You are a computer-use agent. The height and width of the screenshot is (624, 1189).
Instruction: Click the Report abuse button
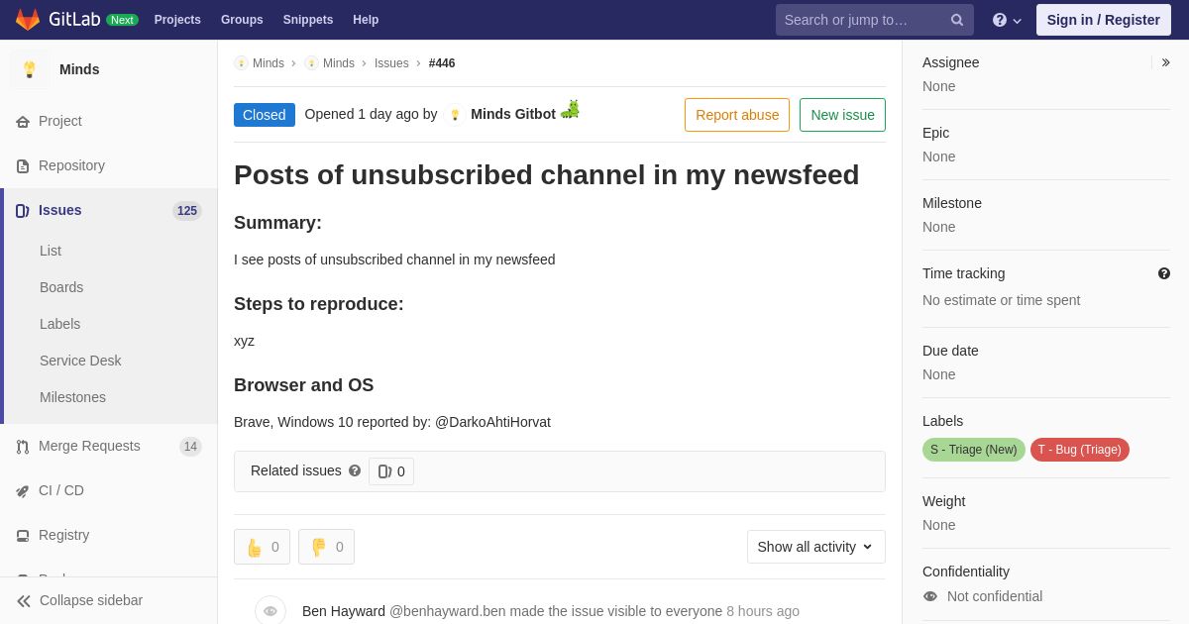[737, 115]
